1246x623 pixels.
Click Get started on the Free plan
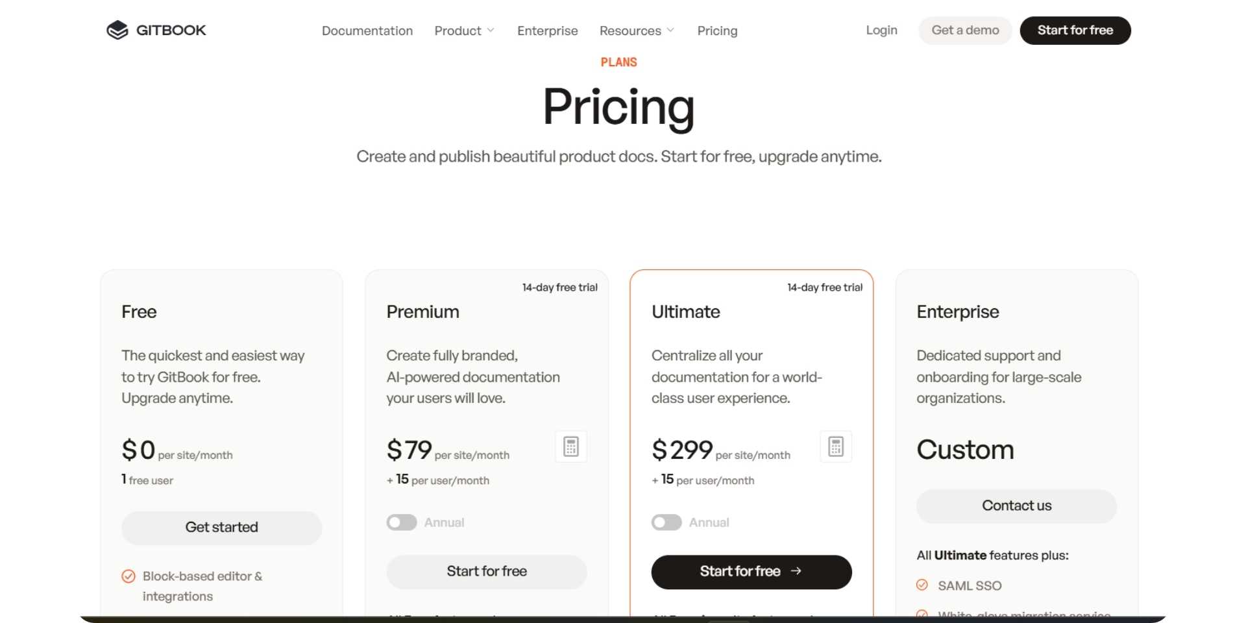pos(221,528)
